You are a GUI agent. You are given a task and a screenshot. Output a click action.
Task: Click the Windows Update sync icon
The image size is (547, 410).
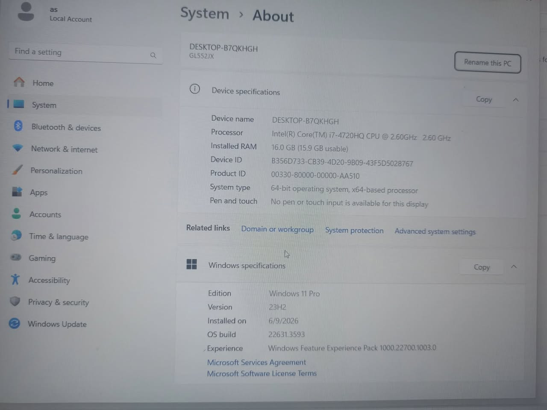15,323
